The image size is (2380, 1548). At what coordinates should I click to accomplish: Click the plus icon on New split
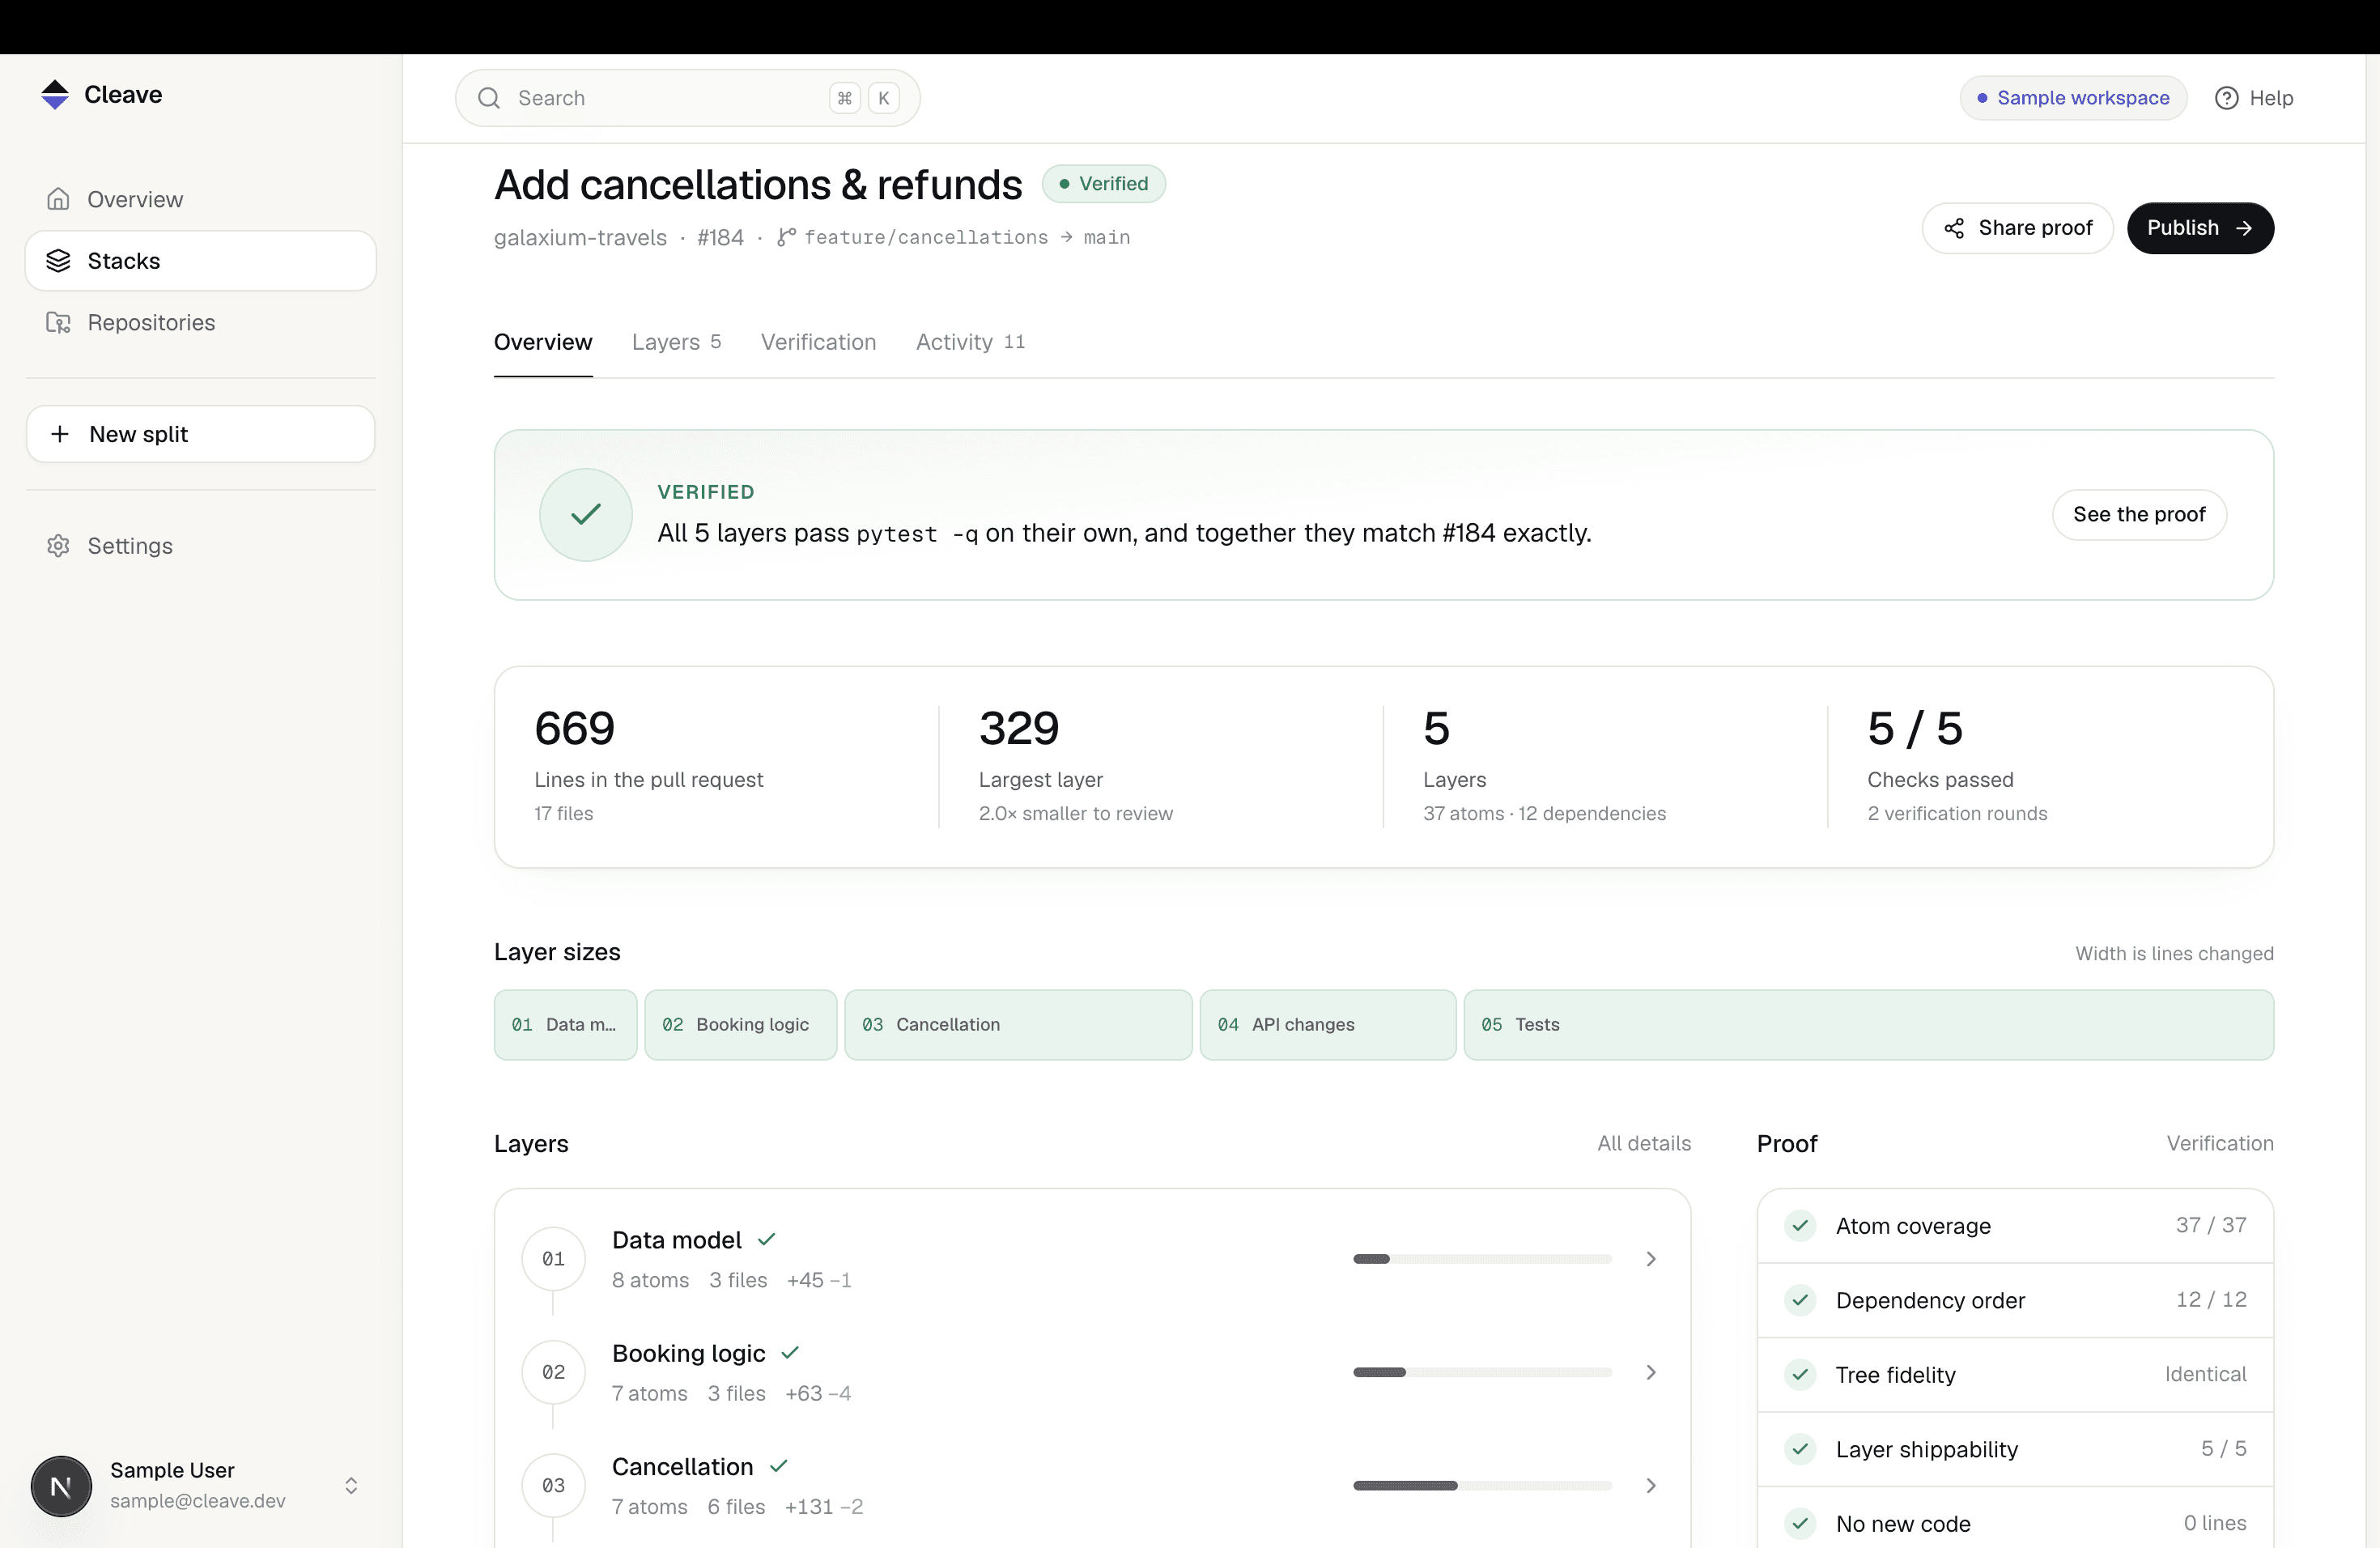pos(60,434)
